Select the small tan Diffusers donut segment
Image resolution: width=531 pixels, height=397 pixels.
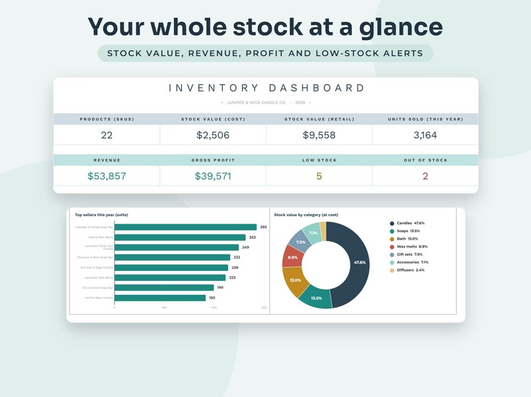(x=323, y=232)
